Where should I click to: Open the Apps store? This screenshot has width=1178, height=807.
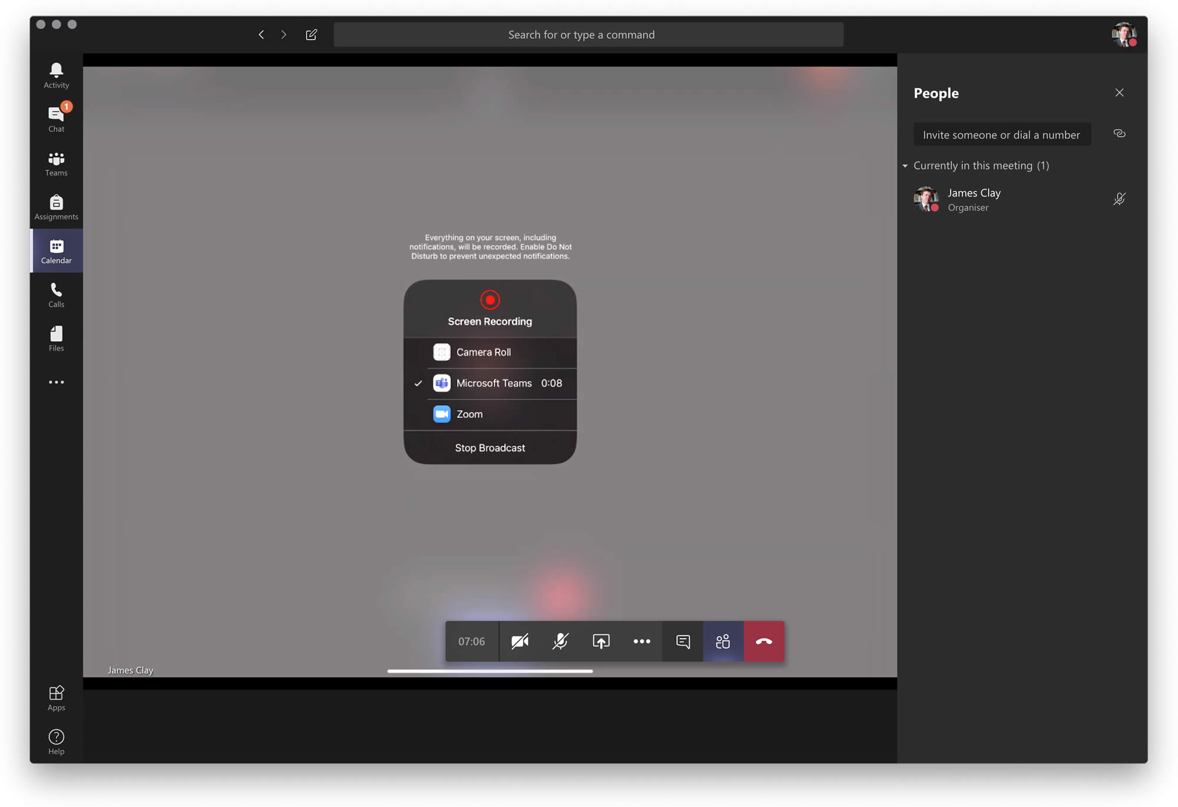click(56, 698)
